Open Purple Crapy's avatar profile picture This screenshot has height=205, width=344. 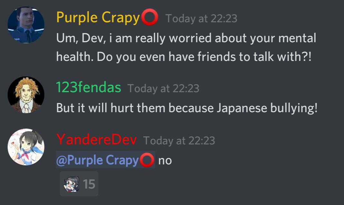(26, 25)
